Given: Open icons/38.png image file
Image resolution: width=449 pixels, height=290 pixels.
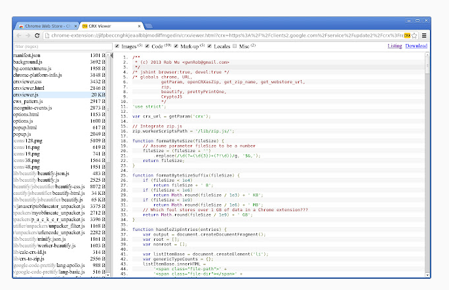Looking at the screenshot, I should coord(59,161).
